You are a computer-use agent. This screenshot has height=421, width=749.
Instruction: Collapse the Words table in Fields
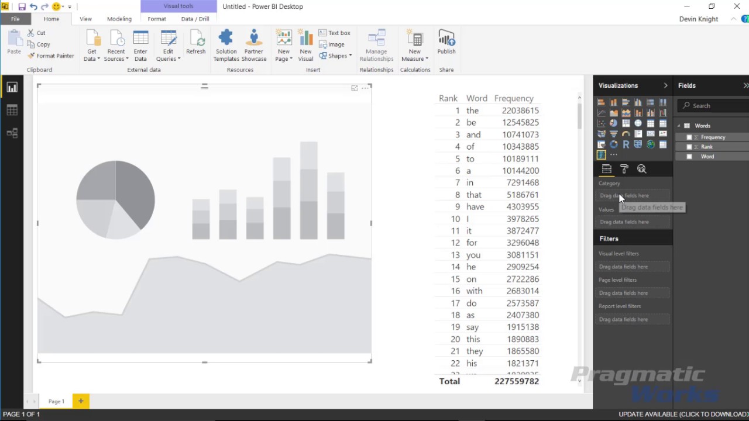(679, 126)
